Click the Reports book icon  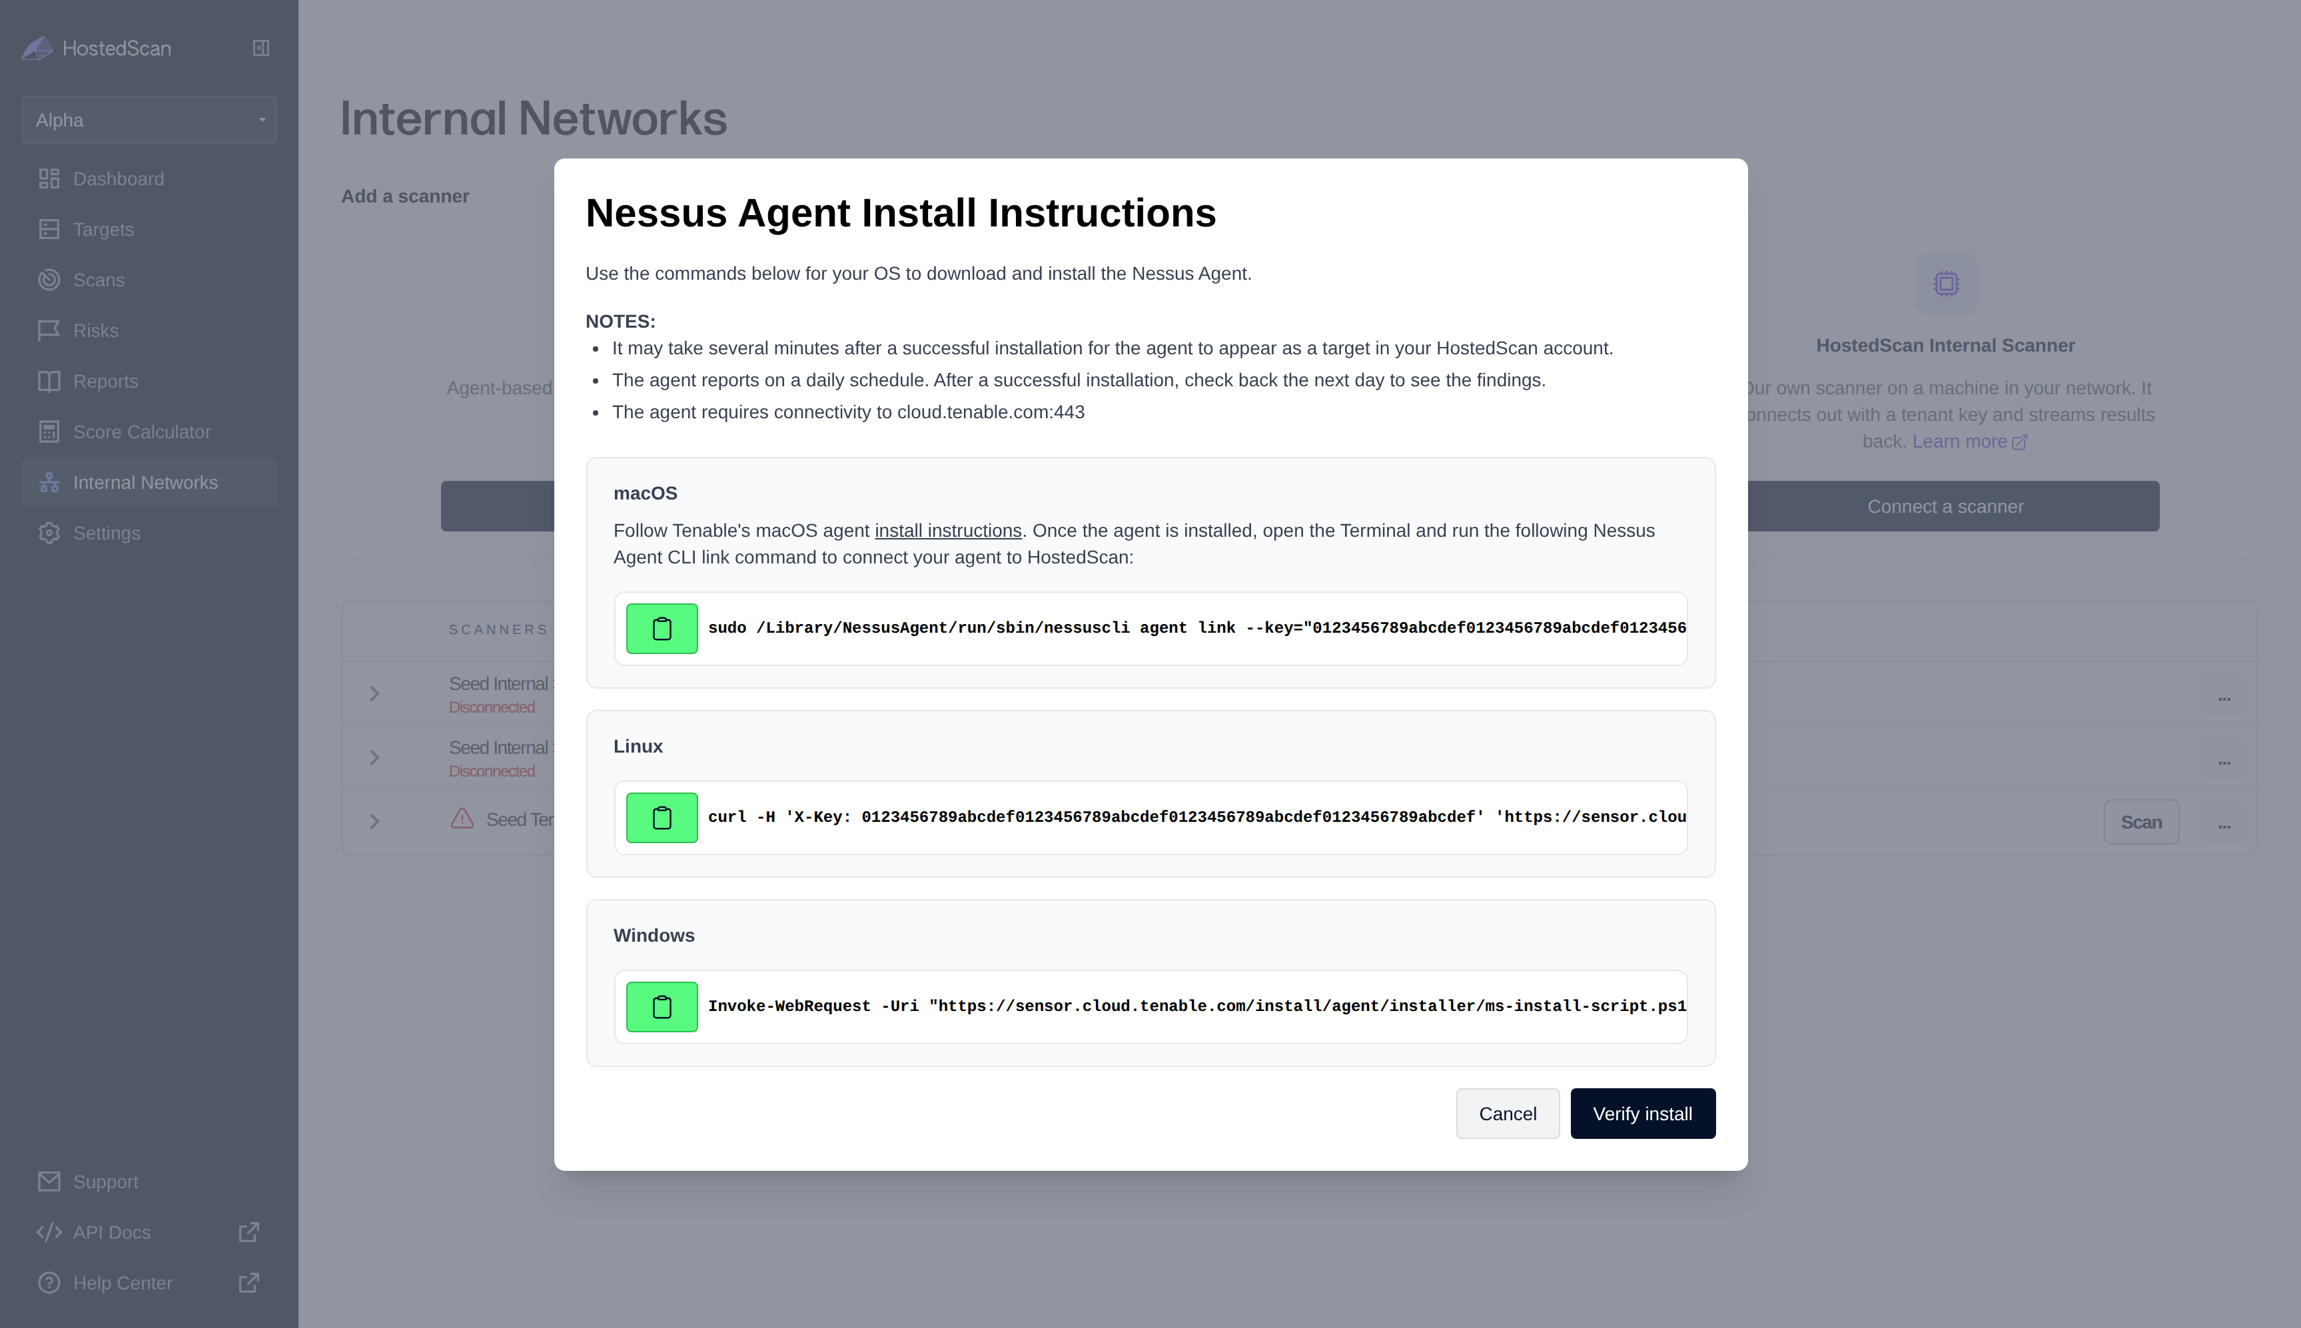click(x=49, y=381)
